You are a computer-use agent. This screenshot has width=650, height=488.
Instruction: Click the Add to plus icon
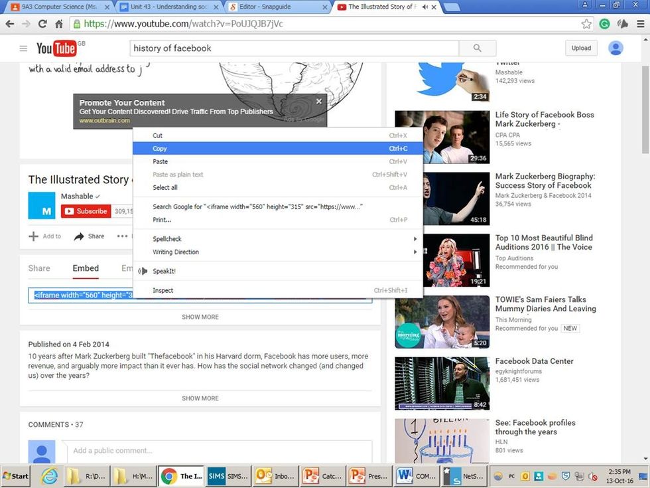pyautogui.click(x=33, y=236)
